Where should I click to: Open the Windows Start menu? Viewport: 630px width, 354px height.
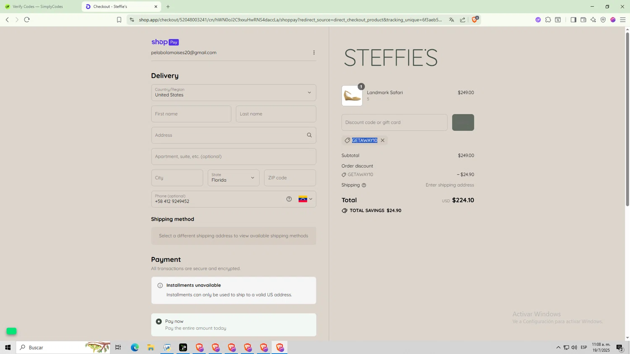(8, 347)
